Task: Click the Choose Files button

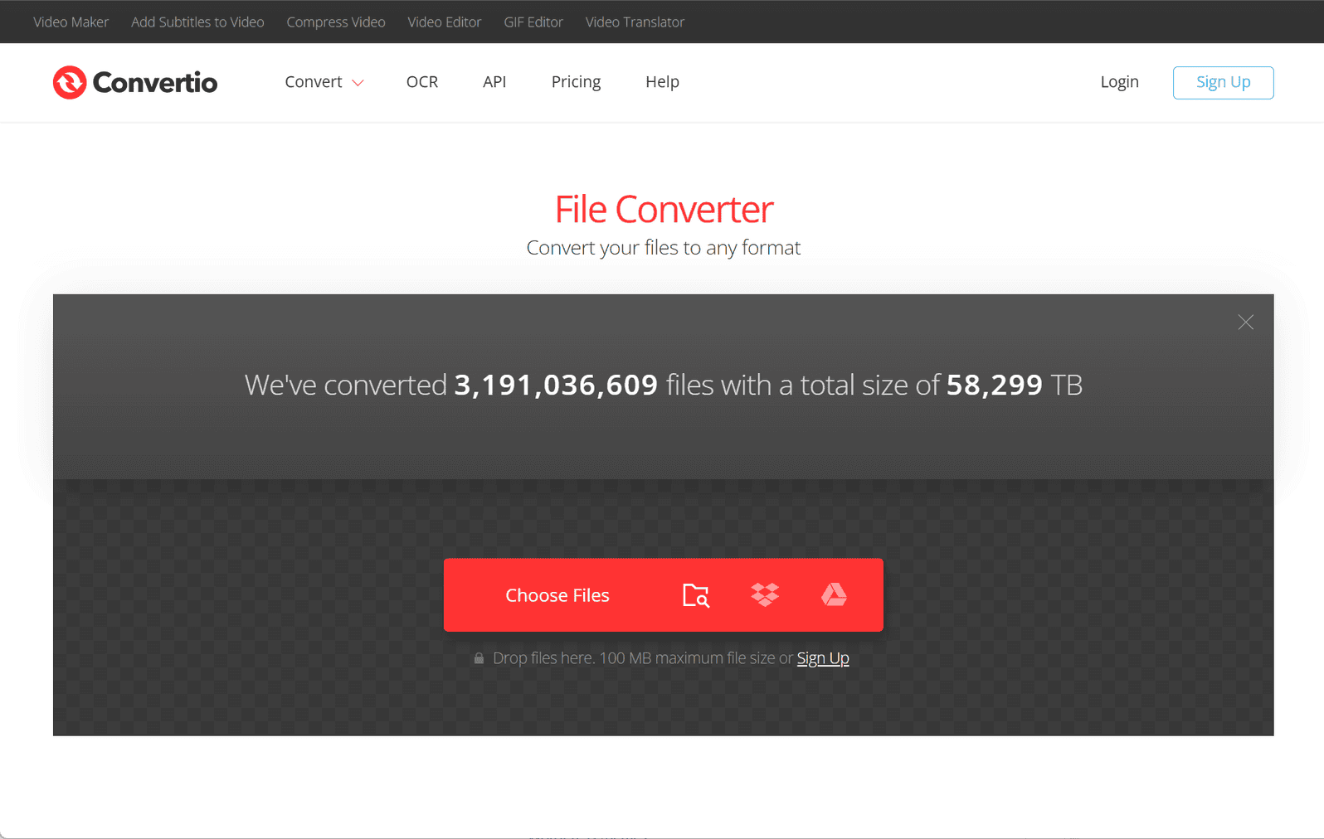Action: point(557,595)
